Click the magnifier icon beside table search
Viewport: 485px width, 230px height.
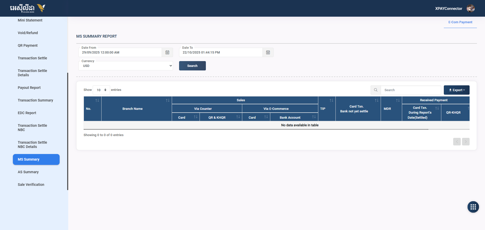[x=376, y=90]
